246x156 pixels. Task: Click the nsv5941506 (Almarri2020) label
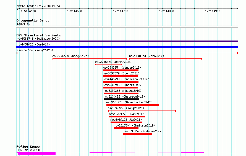(123, 85)
